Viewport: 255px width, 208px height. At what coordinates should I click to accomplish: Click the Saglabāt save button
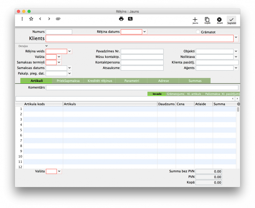[x=231, y=20]
